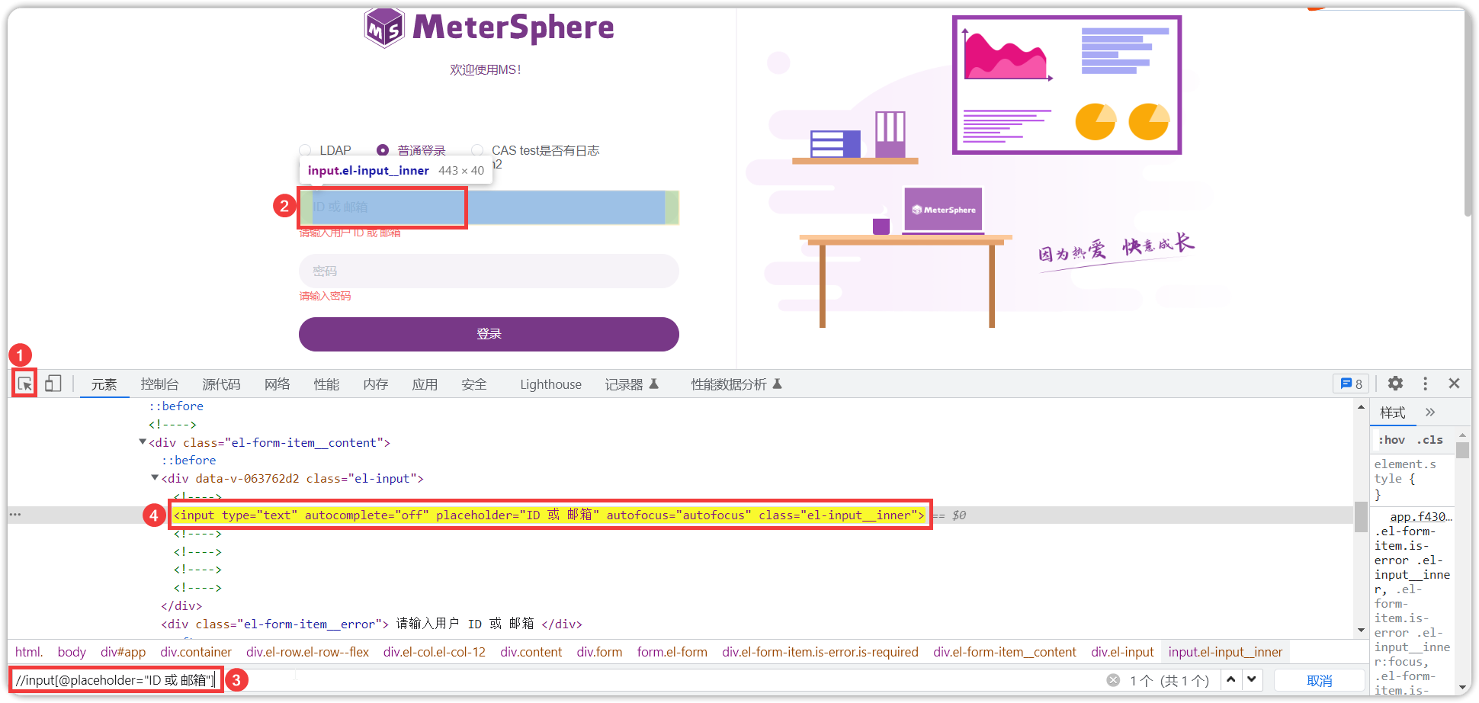Open the 内存 tab
1479x703 pixels.
[x=376, y=384]
